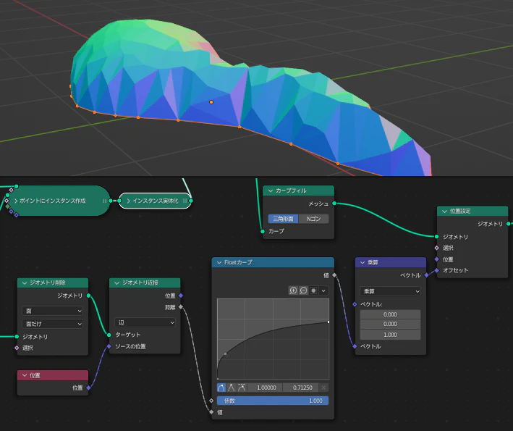Collapse the ジオメトリ近接 node
This screenshot has height=431, width=513.
116,283
